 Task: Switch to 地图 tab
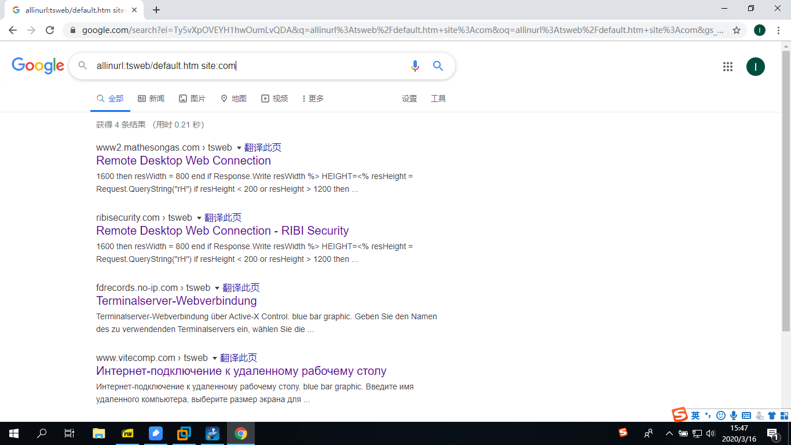[x=233, y=99]
